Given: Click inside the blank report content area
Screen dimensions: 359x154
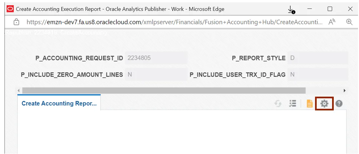Looking at the screenshot, I should tap(182, 131).
